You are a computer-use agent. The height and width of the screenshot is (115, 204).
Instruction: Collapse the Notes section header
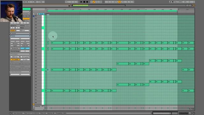20,36
